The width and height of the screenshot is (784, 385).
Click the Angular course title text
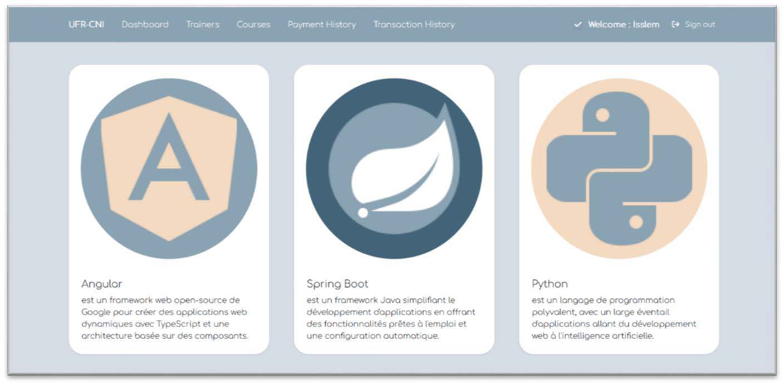coord(102,284)
